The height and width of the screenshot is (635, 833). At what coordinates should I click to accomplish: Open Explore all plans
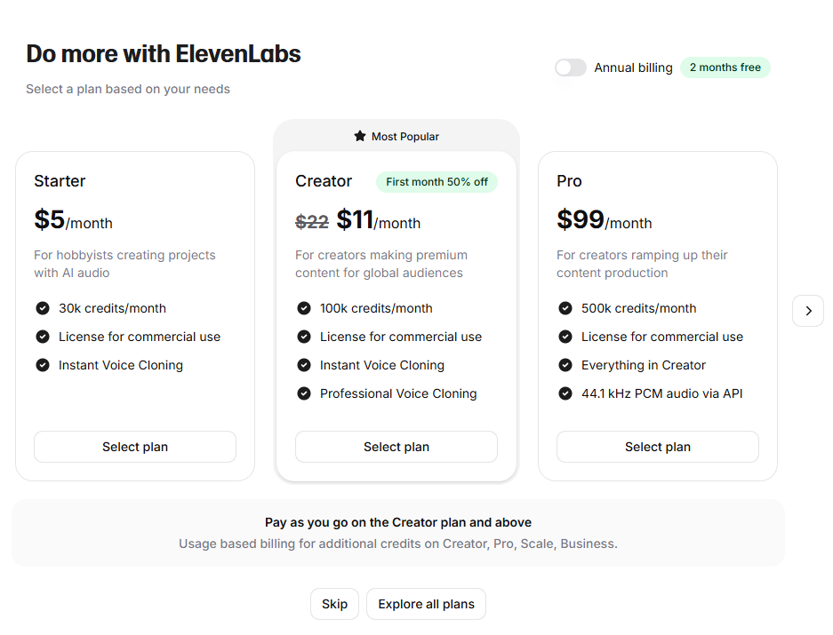(x=426, y=604)
